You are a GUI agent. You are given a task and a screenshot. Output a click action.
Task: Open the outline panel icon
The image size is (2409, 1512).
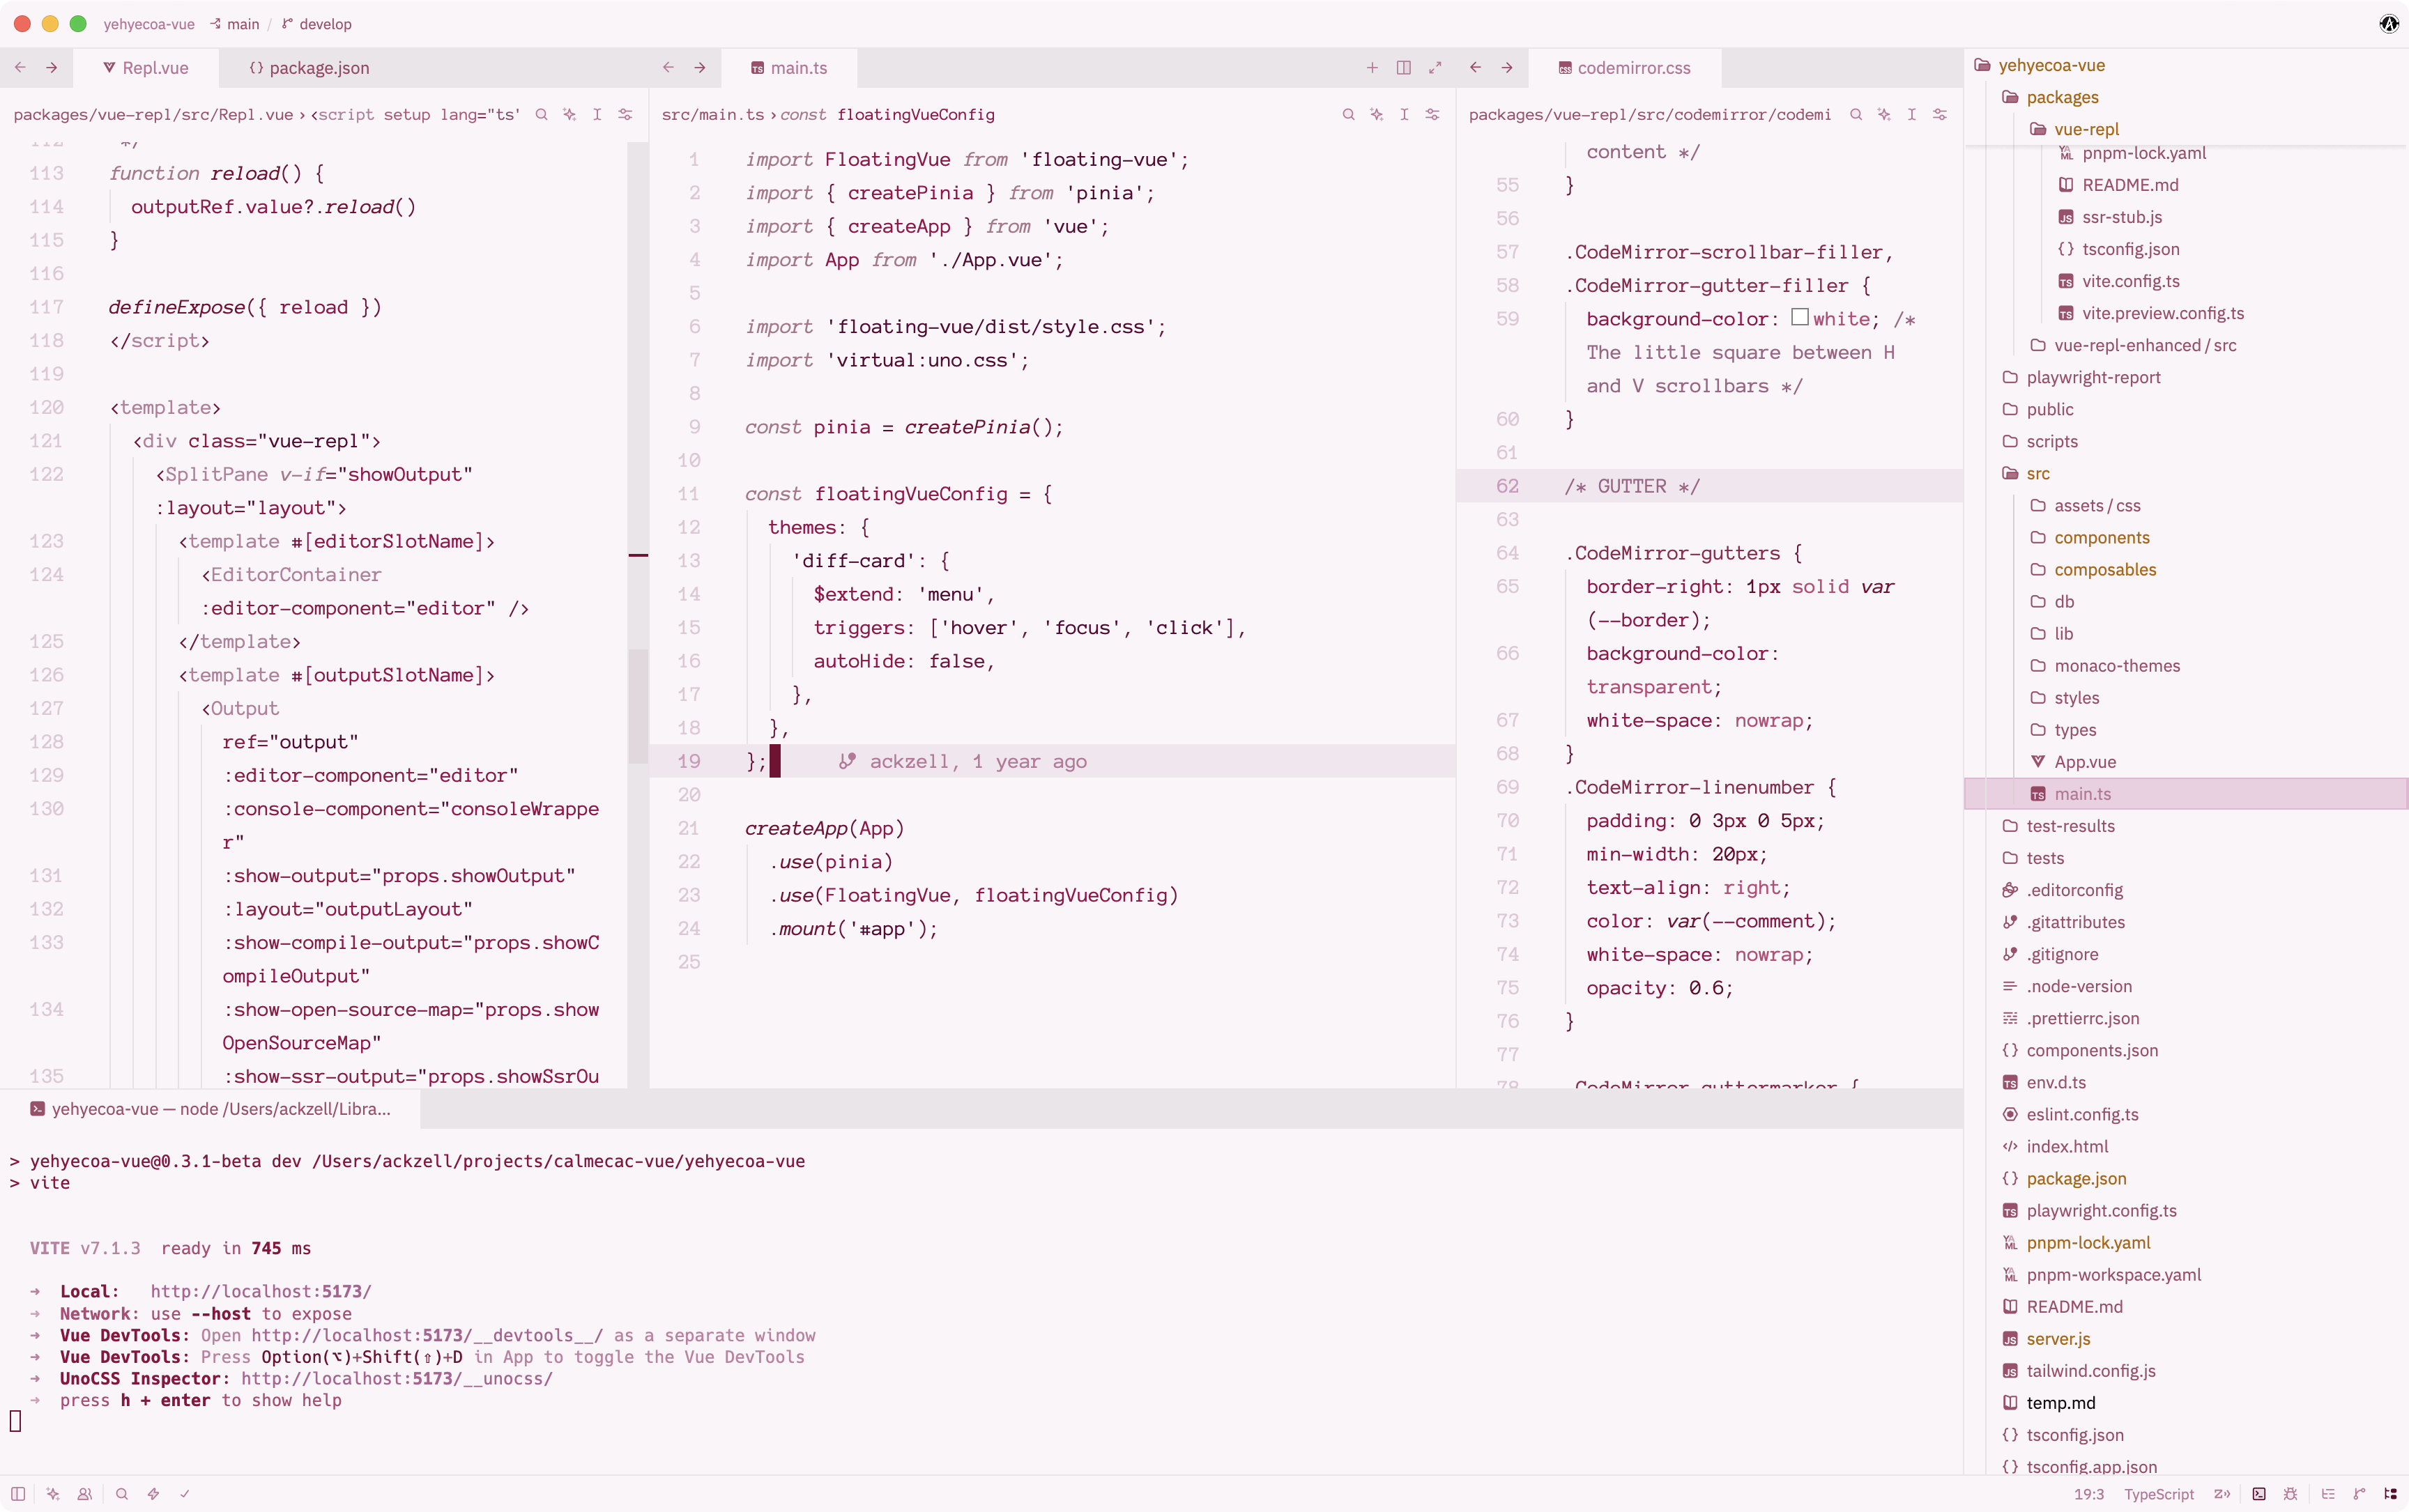click(x=2328, y=1494)
